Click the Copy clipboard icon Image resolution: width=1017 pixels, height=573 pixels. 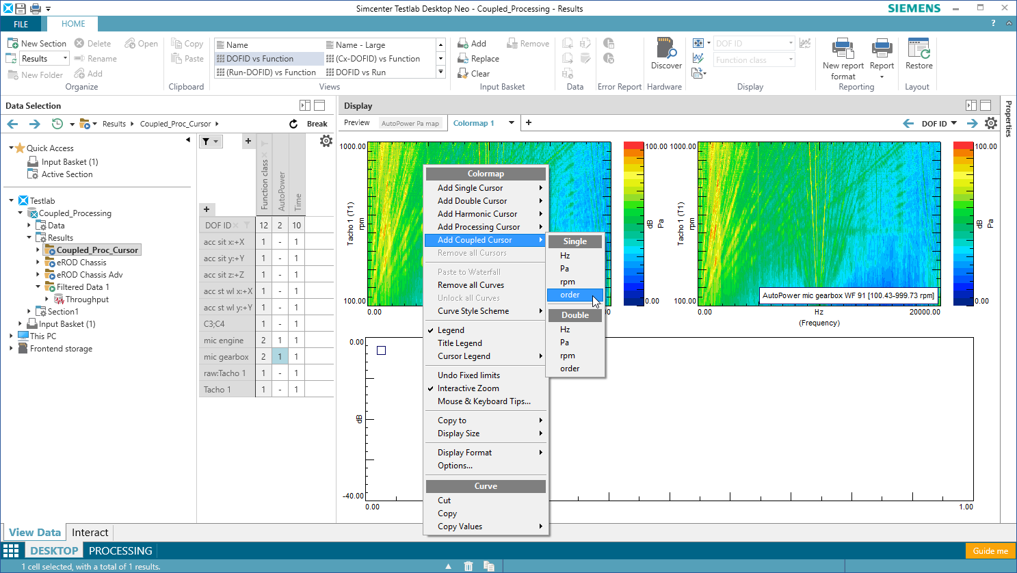(x=176, y=43)
